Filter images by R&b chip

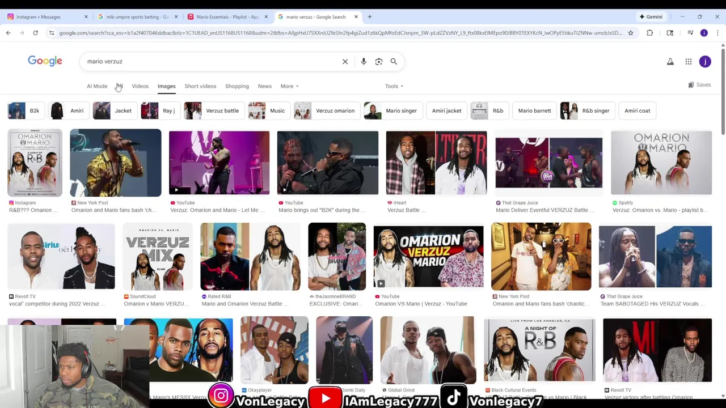[x=489, y=110]
